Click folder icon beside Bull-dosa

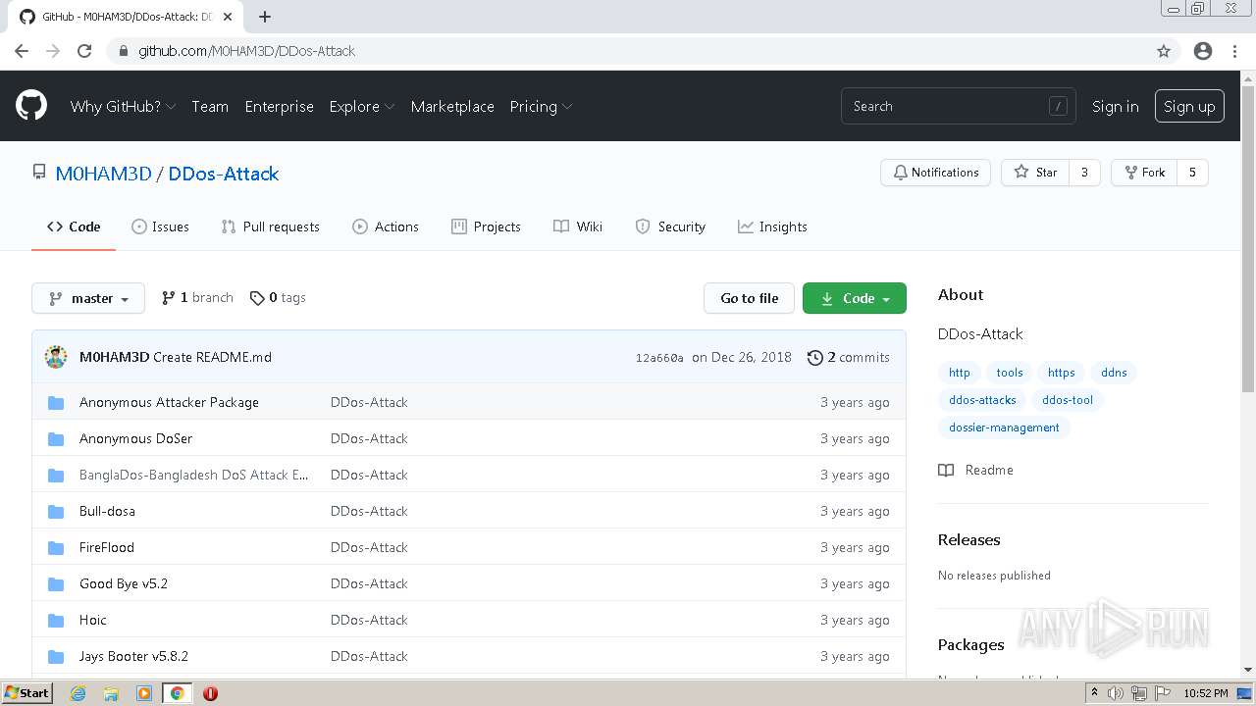pos(56,511)
